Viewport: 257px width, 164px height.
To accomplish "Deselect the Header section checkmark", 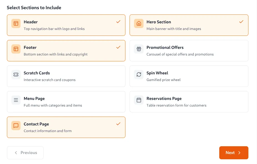I will point(119,22).
